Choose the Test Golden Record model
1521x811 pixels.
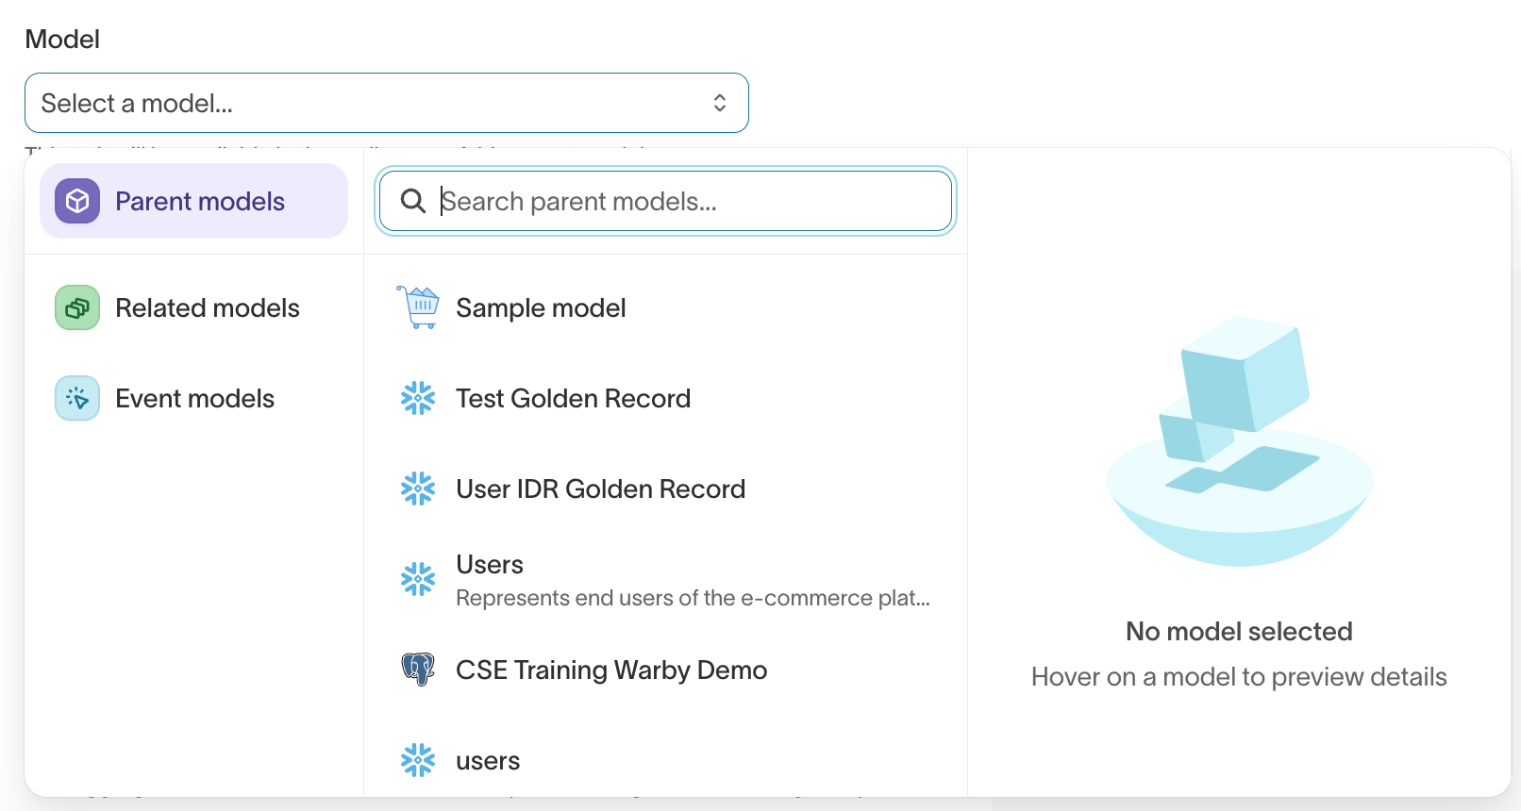665,398
